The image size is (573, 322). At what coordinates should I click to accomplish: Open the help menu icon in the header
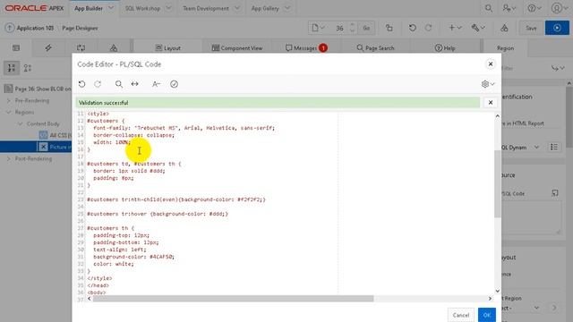534,8
